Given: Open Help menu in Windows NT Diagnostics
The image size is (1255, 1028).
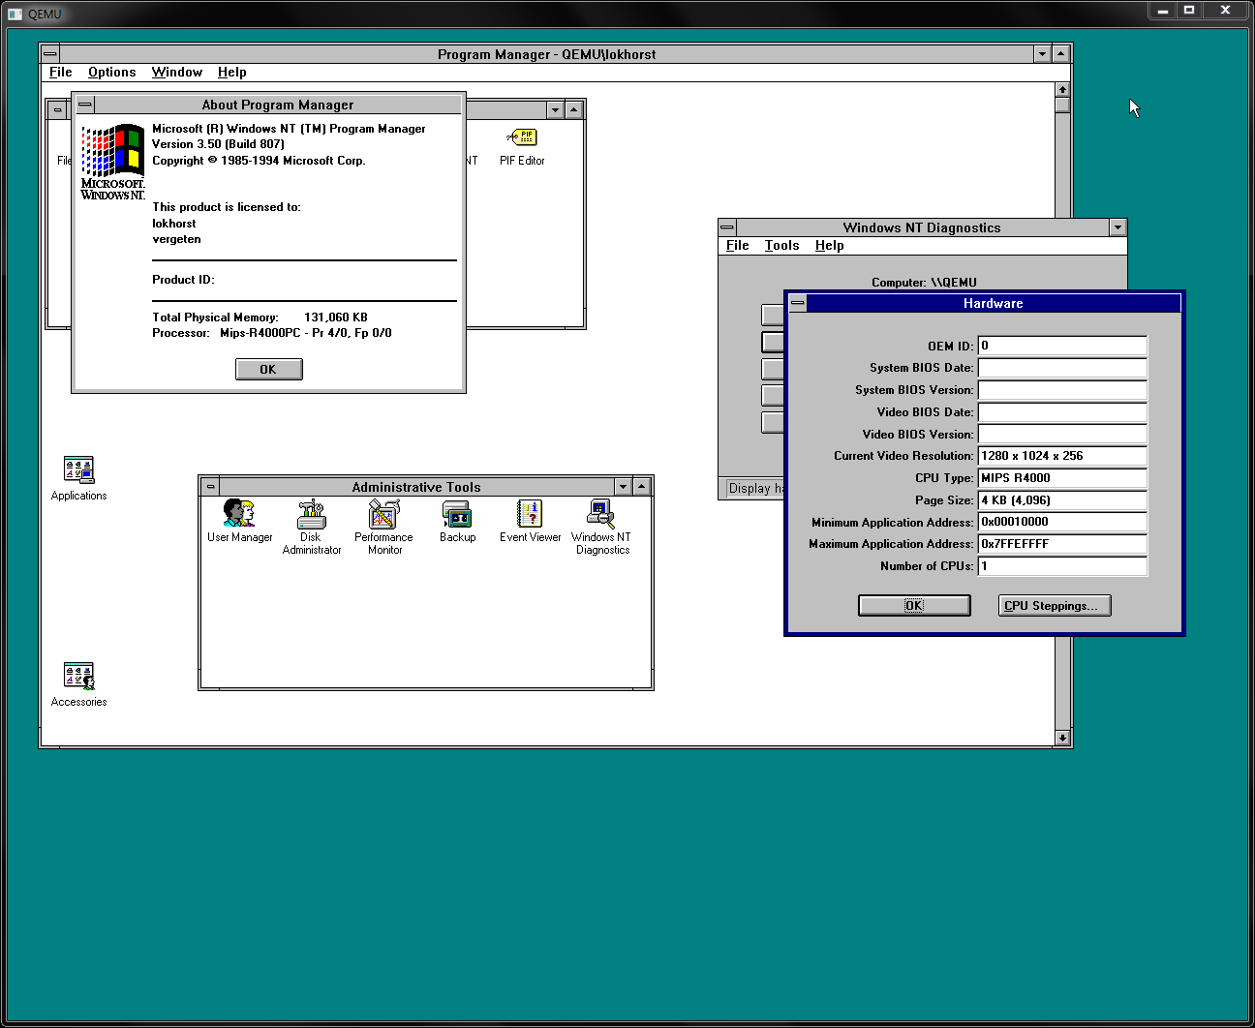Looking at the screenshot, I should pos(829,246).
